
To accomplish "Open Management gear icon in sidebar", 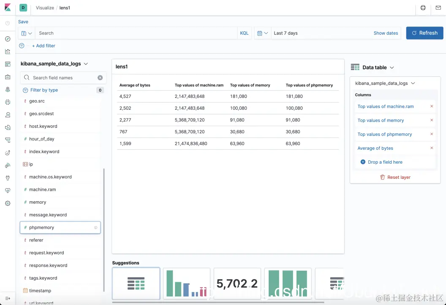I will pos(8,203).
